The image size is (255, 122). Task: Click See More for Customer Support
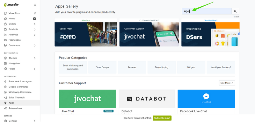(227, 83)
